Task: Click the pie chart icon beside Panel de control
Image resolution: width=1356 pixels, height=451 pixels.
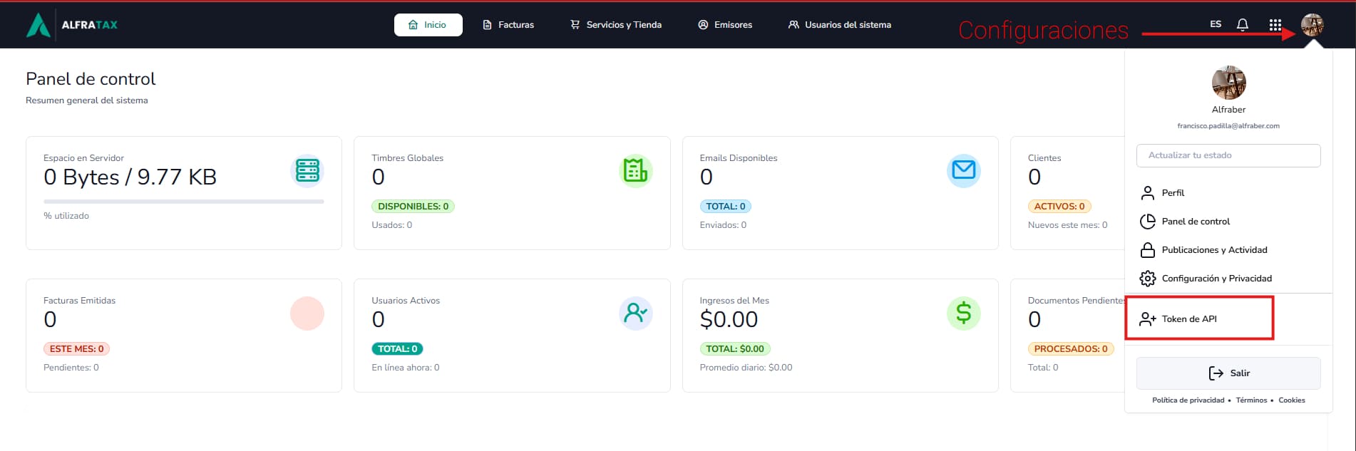Action: coord(1147,222)
